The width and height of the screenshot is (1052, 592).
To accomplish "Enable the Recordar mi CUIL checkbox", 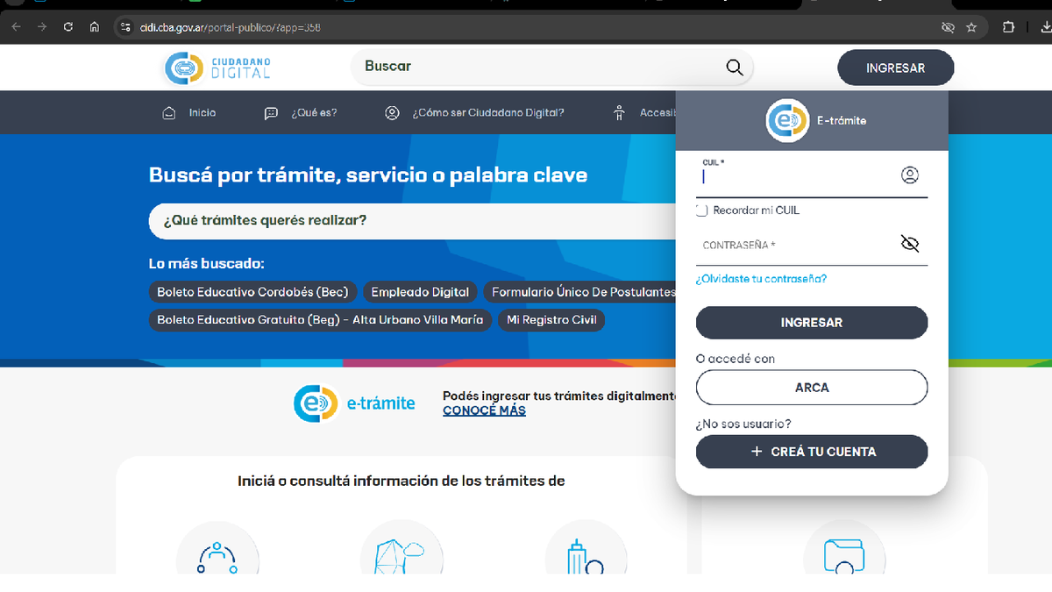I will 702,210.
